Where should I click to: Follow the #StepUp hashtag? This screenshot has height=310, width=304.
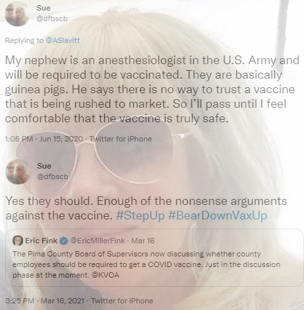[x=140, y=215]
